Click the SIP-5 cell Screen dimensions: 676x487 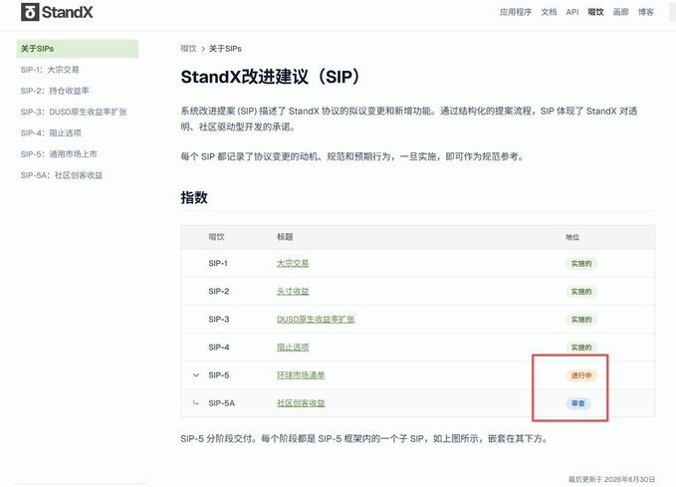click(219, 375)
